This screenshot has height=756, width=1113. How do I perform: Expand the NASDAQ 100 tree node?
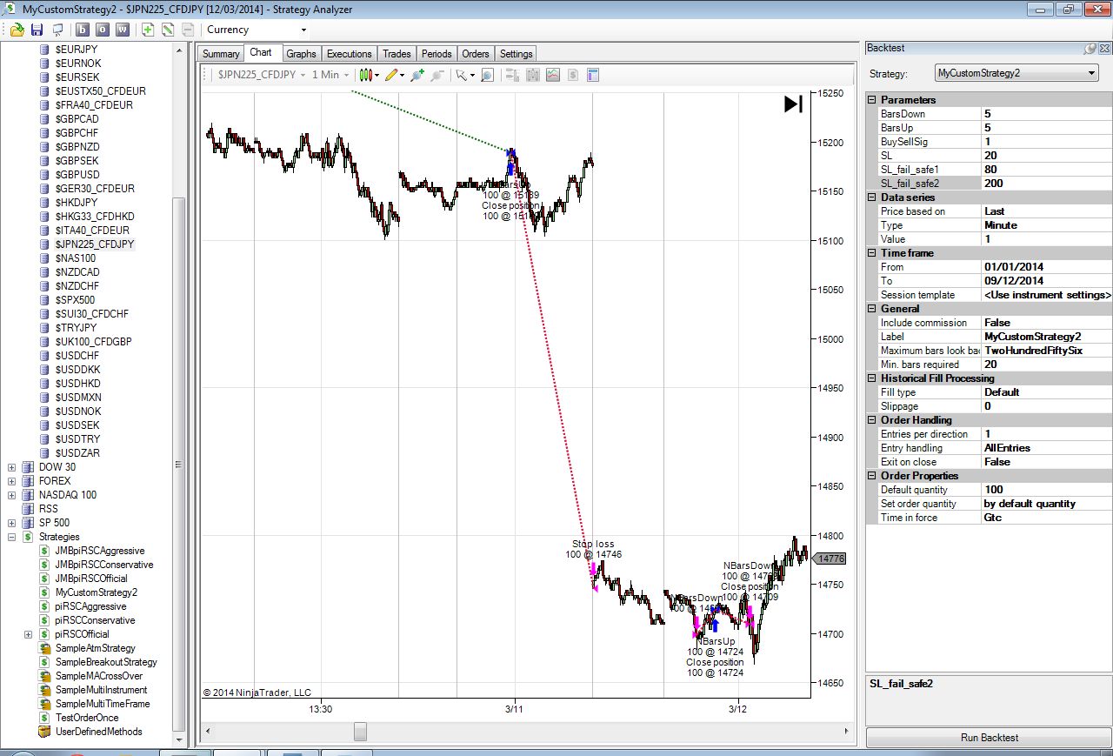pos(11,495)
